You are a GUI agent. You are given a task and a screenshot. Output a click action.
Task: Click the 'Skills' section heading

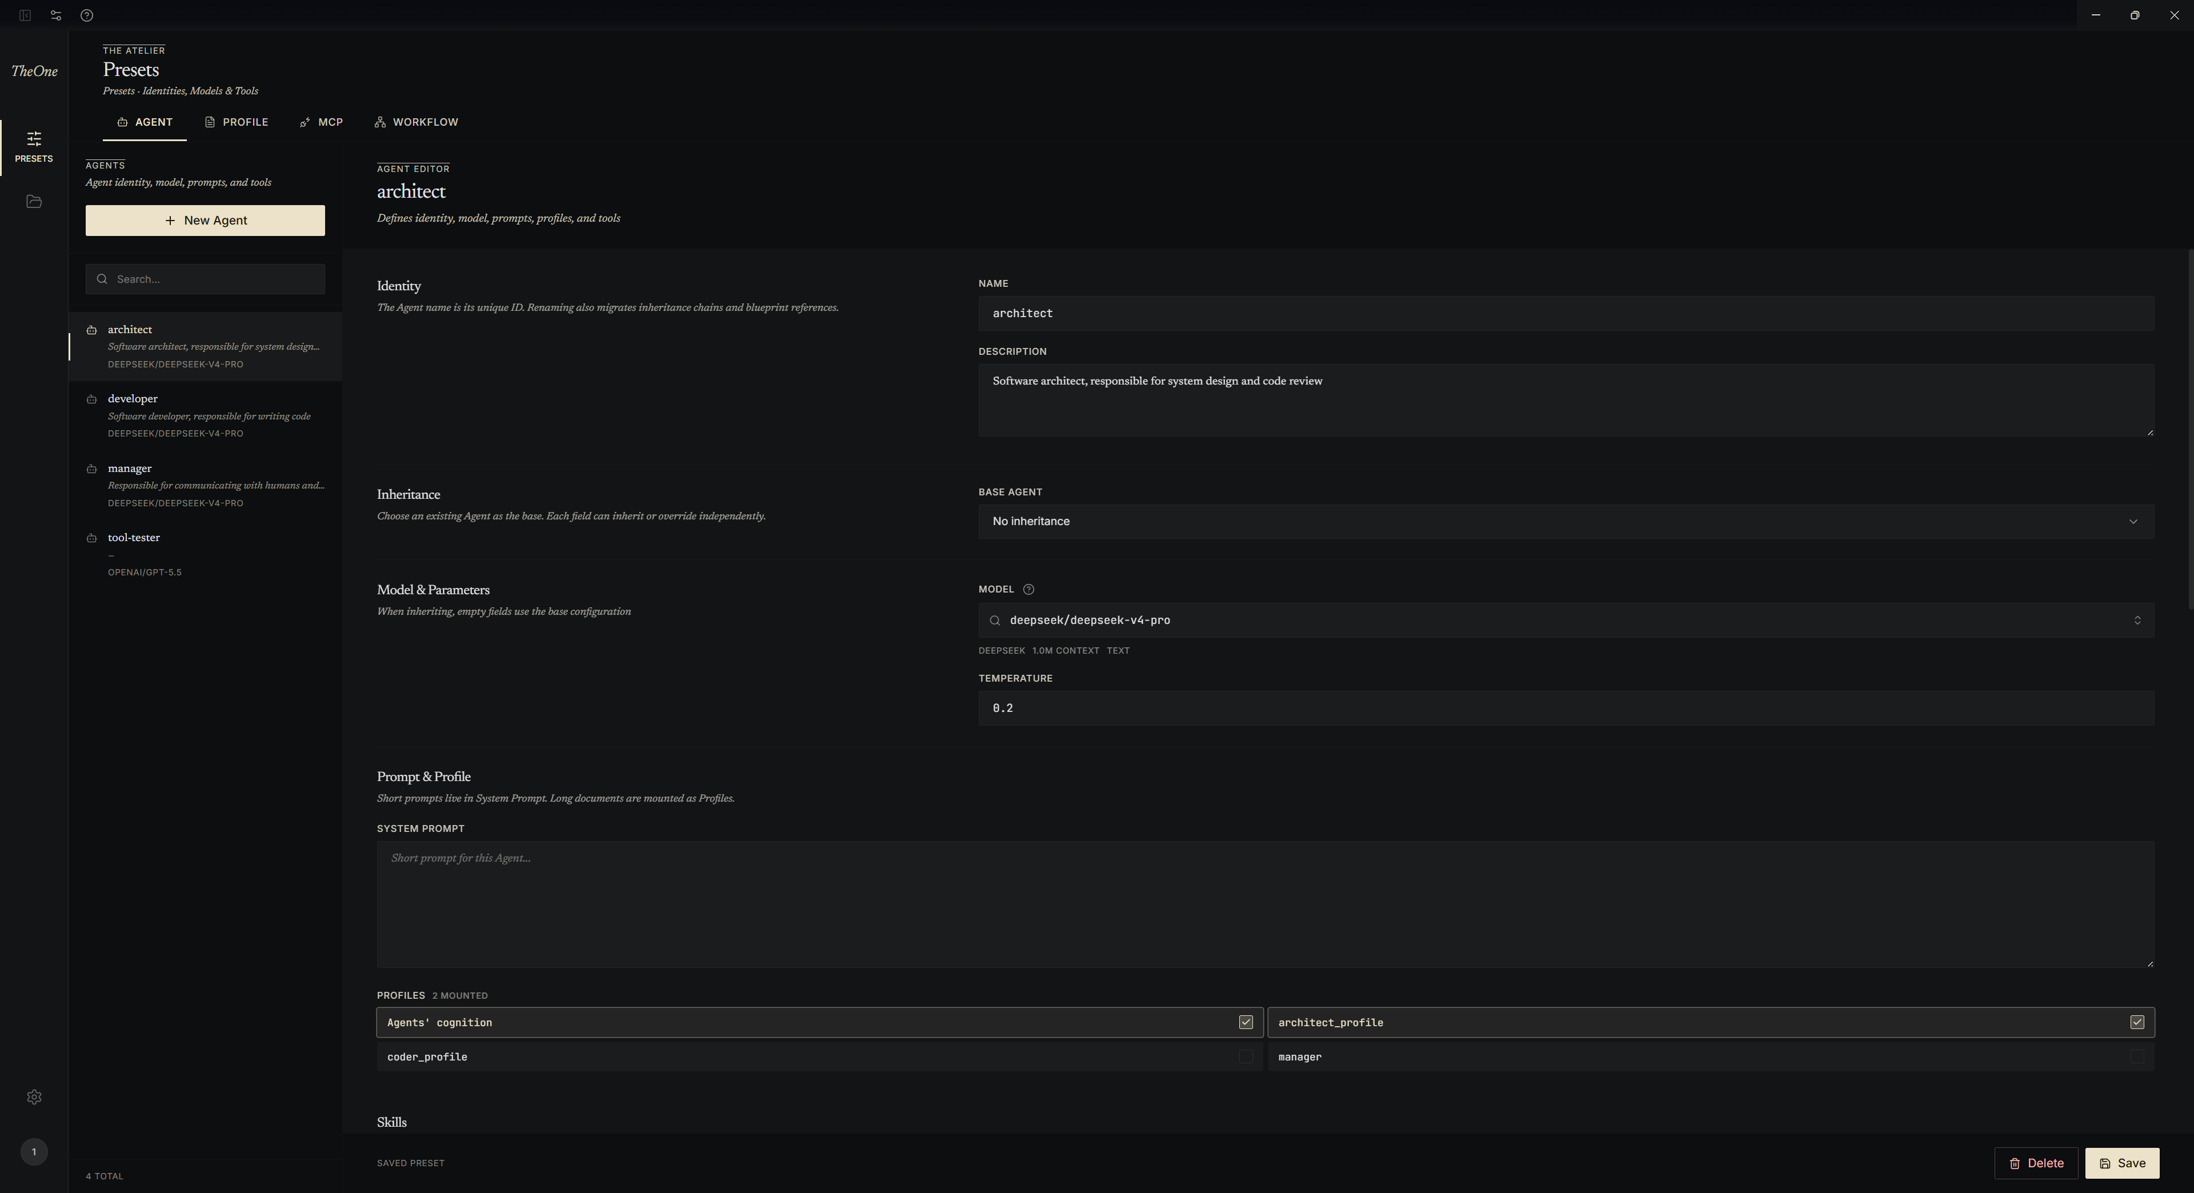(392, 1122)
